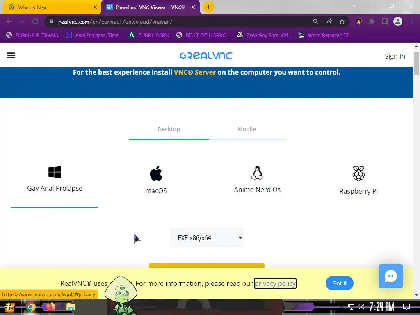This screenshot has width=420, height=315.
Task: Click the zoom magnifier icon in address bar
Action: tap(315, 21)
